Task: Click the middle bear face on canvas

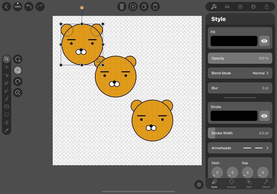Action: click(115, 76)
